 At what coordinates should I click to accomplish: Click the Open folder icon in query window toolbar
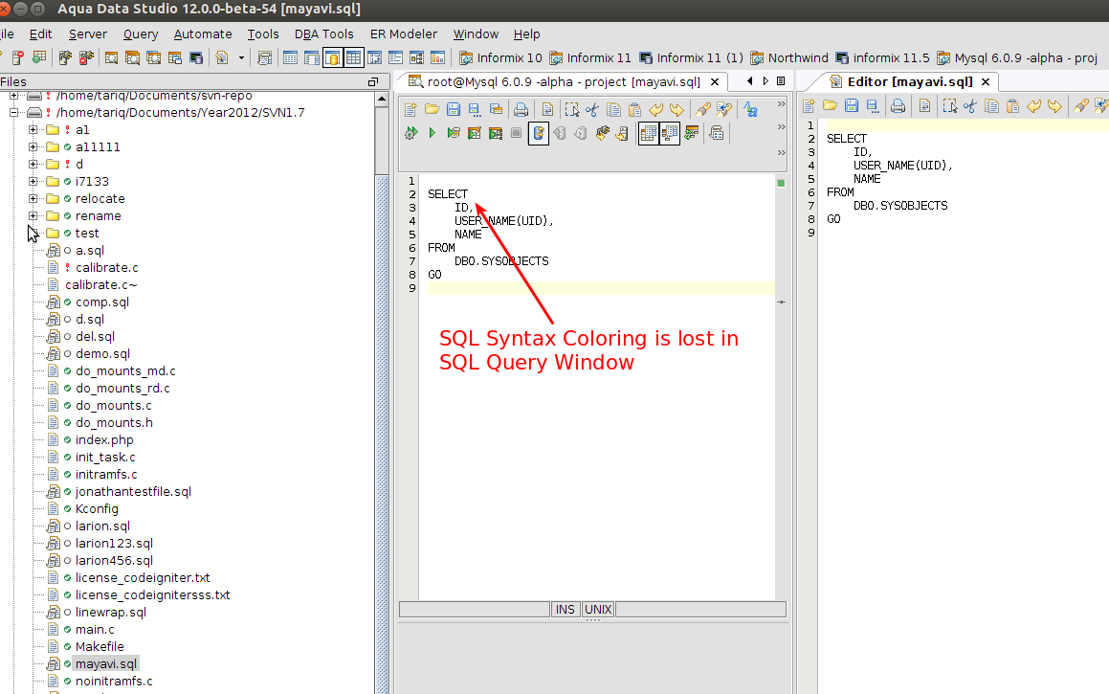click(433, 109)
